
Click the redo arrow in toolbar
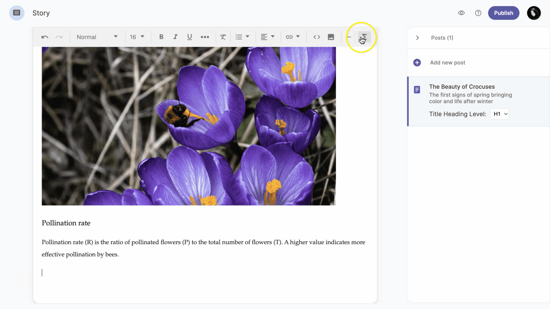tap(59, 37)
